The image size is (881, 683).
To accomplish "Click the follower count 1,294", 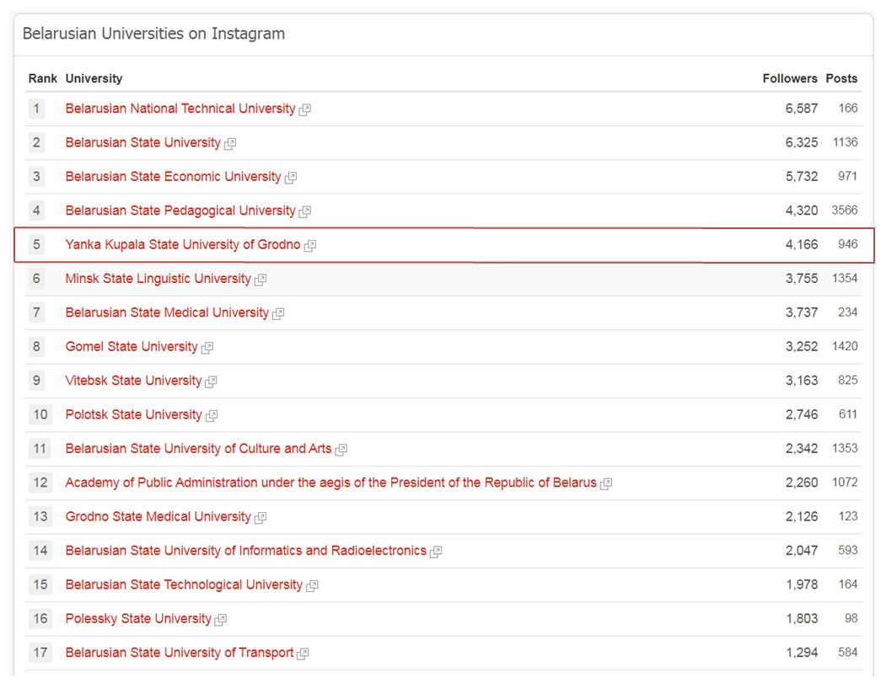I will tap(801, 653).
